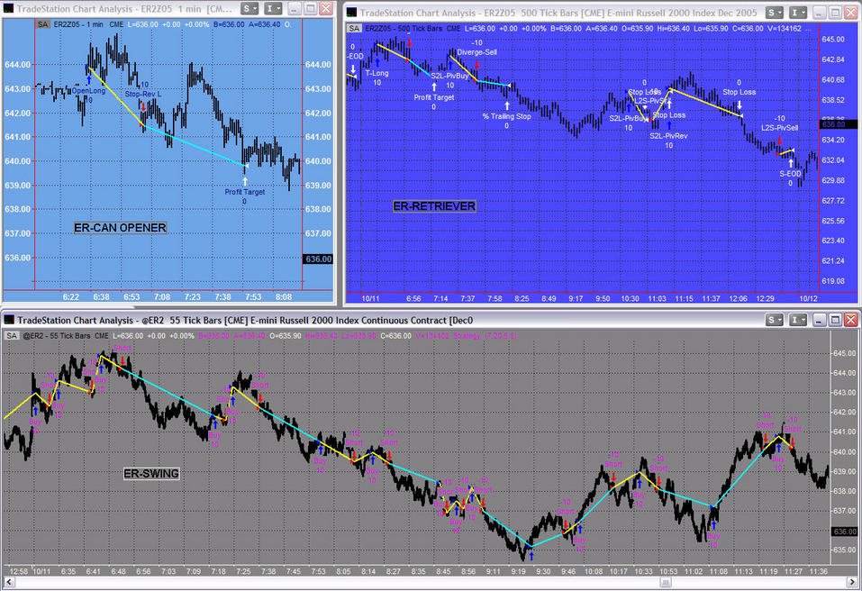Screen dimensions: 862x591
Task: Click the 6:22 time label in the 1 min chart
Action: tap(71, 297)
